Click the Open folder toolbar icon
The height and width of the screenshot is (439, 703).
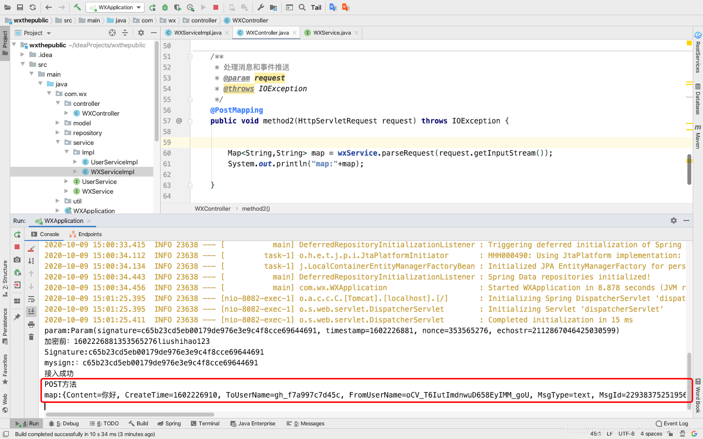point(7,7)
